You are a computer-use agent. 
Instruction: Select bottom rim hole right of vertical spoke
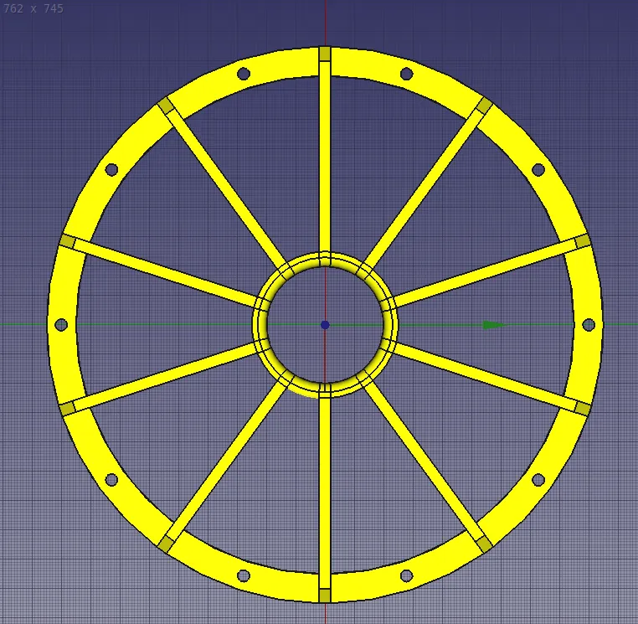click(406, 575)
